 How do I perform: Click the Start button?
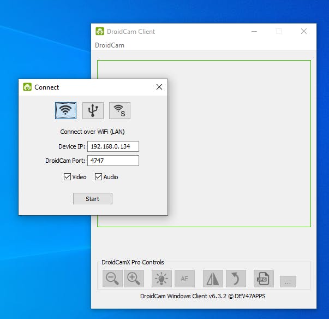point(93,199)
